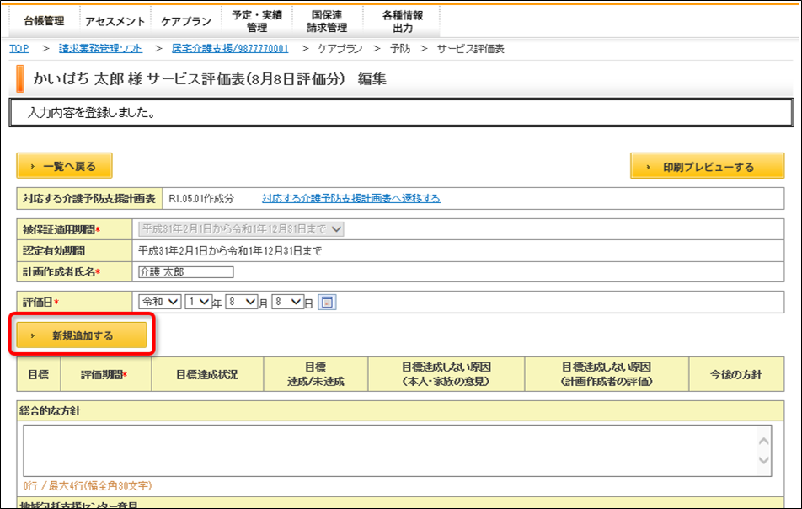Click the 計画作成者氏名 input field
The image size is (802, 509).
click(x=186, y=272)
